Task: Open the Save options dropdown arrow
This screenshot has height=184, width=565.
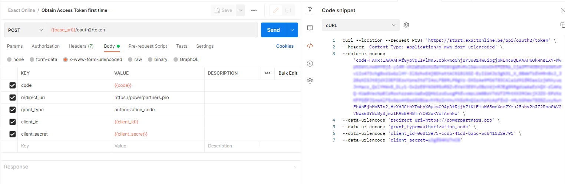Action: point(240,10)
